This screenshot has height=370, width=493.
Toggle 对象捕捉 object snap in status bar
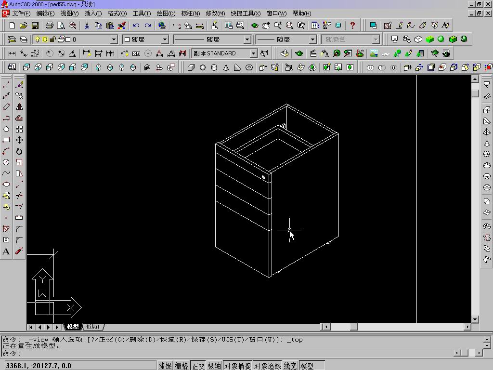[238, 366]
